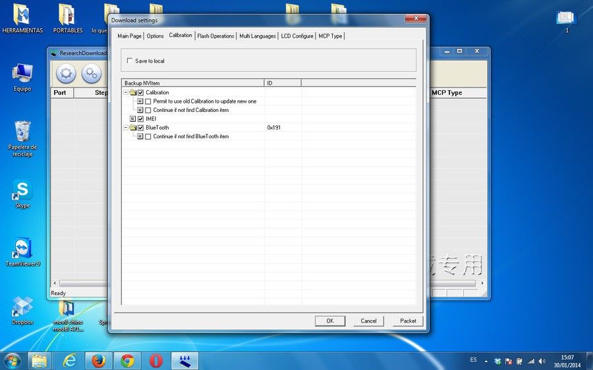Open the MCP Type tab
This screenshot has height=370, width=593.
[330, 36]
